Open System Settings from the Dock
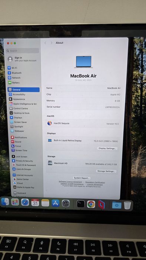Screen dimensions: 146x260 tap(66, 203)
